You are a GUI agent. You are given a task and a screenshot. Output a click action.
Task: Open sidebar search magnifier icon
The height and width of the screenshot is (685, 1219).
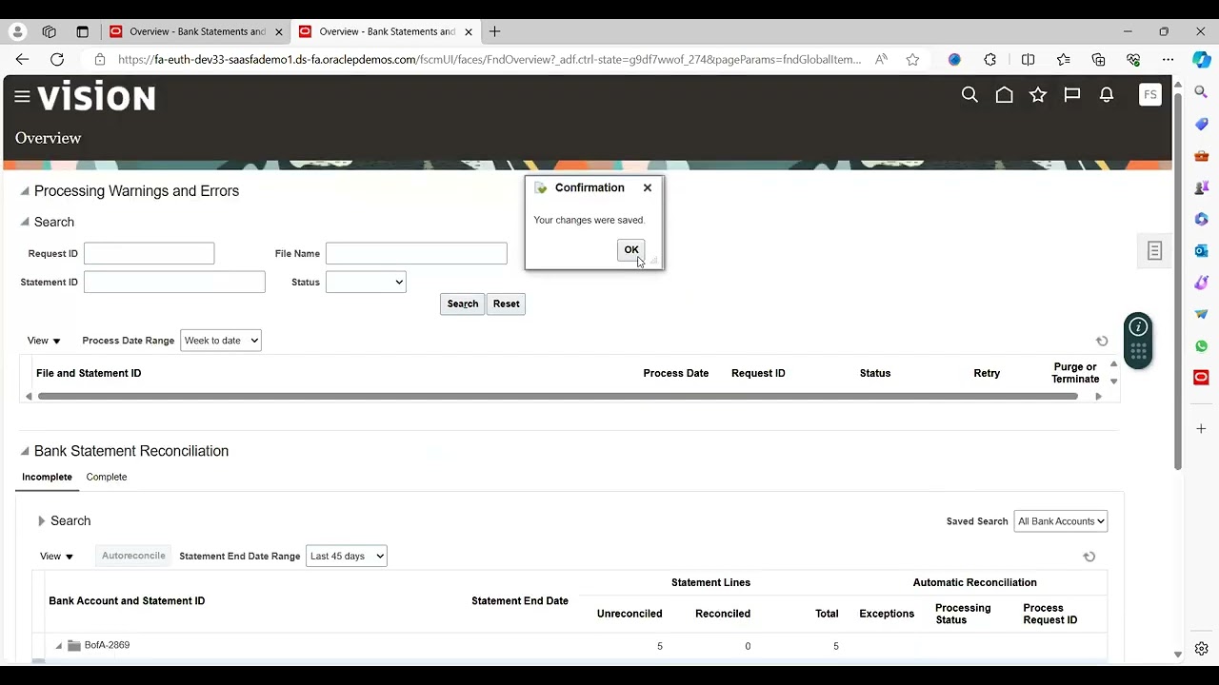(1201, 92)
